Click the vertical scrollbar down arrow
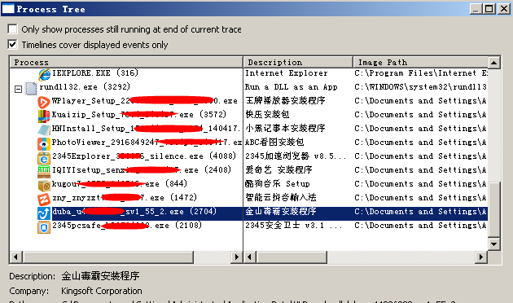This screenshot has height=303, width=513. 493,244
